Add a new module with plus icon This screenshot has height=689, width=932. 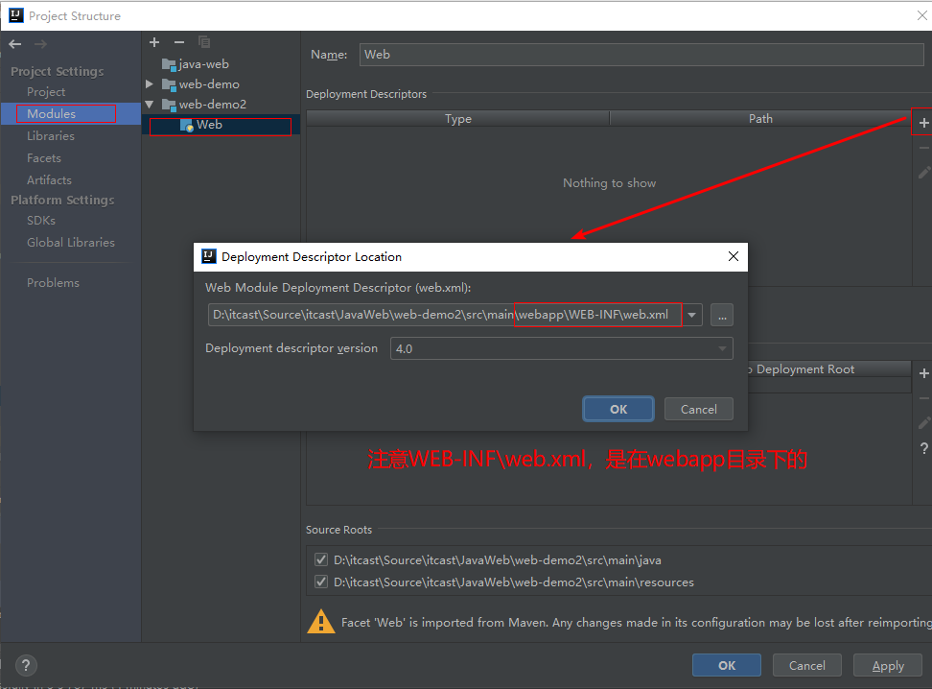click(x=154, y=42)
